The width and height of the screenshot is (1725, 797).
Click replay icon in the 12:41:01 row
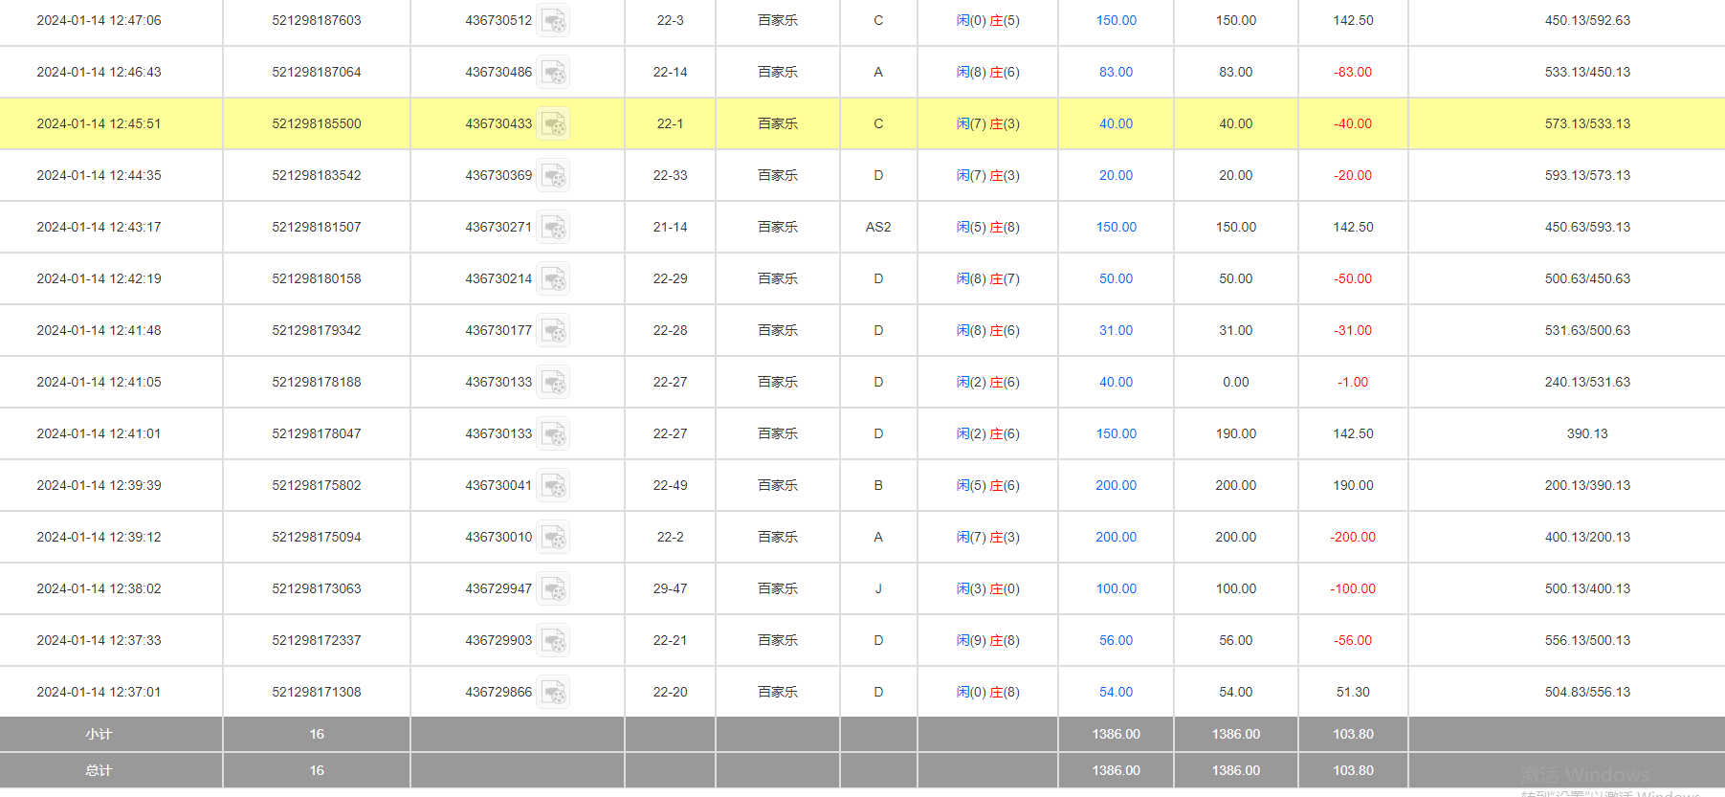(x=553, y=434)
